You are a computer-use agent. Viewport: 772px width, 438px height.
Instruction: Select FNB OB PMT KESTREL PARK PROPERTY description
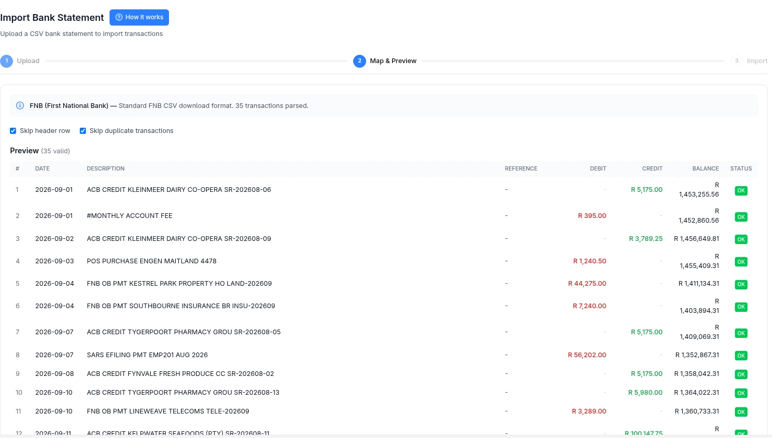[179, 284]
